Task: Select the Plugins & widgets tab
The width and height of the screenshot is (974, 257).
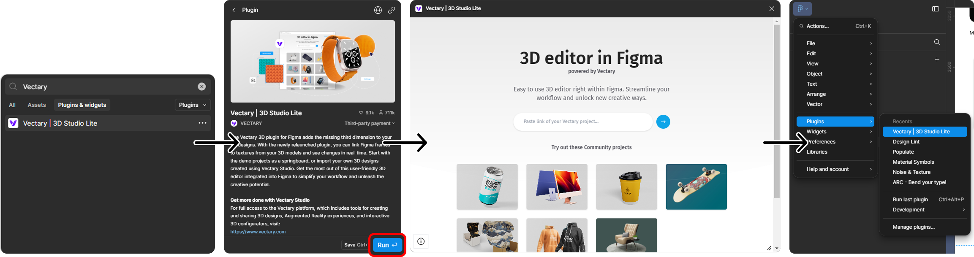Action: (x=82, y=105)
